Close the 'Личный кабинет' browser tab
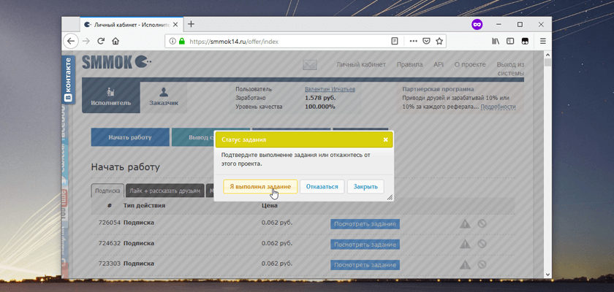614x292 pixels. (175, 24)
